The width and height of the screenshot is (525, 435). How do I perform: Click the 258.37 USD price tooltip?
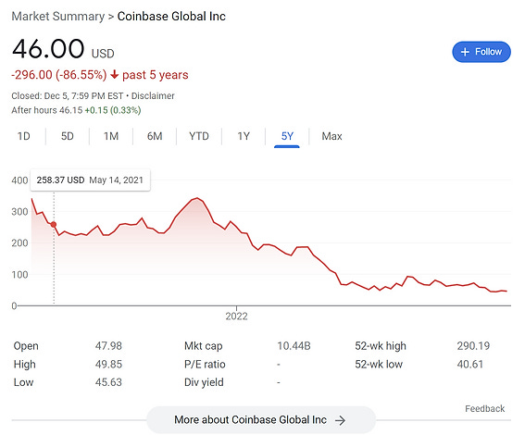click(90, 180)
